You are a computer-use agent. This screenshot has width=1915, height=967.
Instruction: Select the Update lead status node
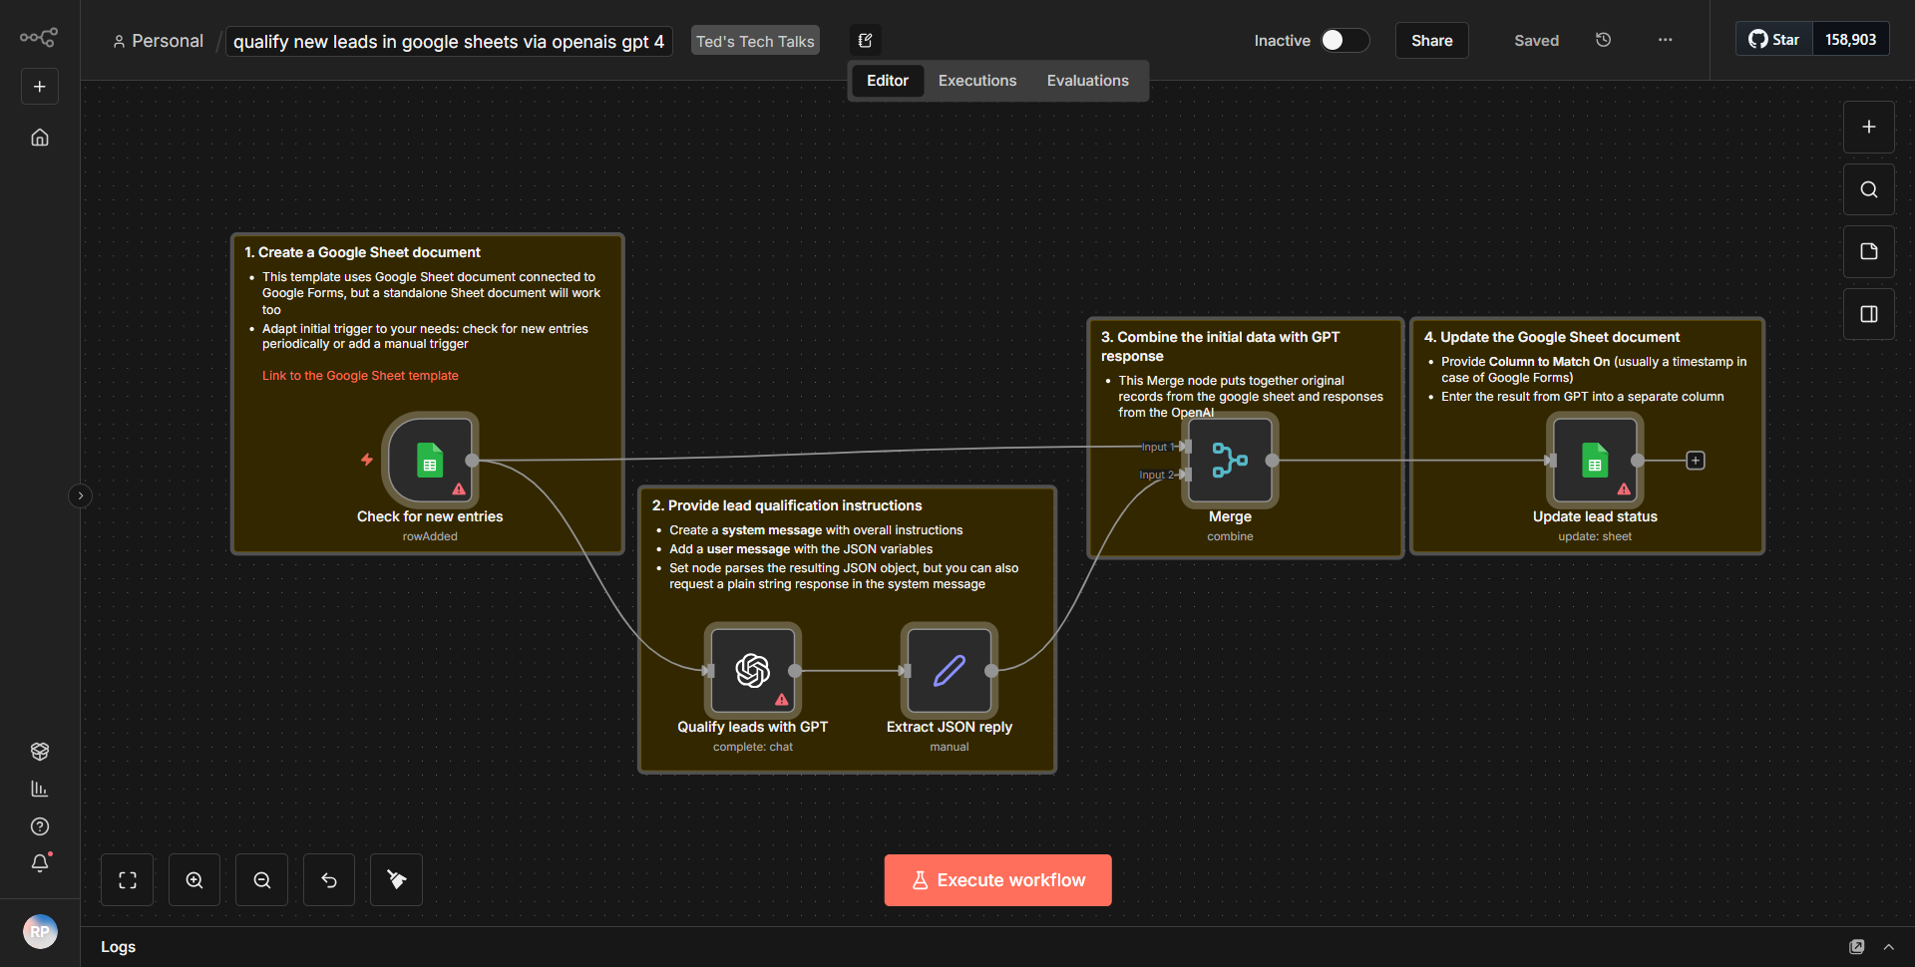pos(1595,461)
